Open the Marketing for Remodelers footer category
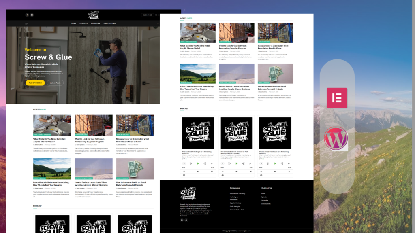The width and height of the screenshot is (415, 233). 234,198
